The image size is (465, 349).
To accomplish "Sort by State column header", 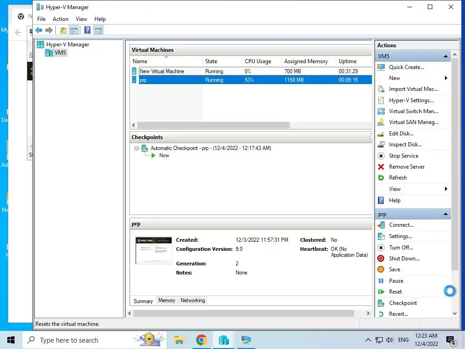I will 222,61.
